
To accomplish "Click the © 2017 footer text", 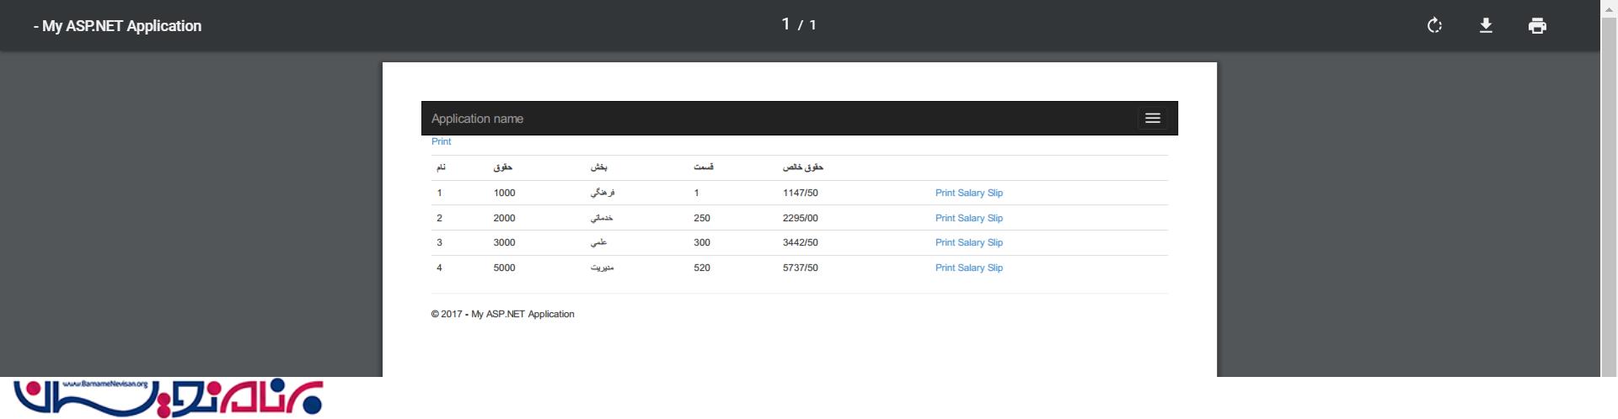I will click(502, 314).
